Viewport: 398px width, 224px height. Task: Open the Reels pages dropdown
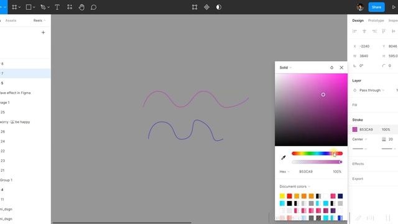(39, 21)
